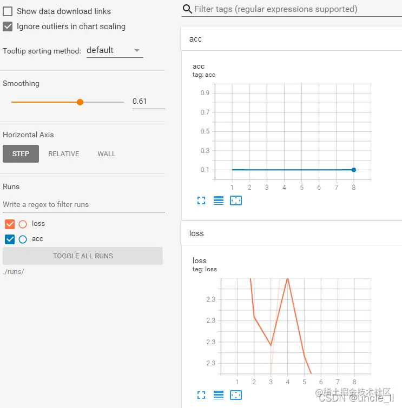This screenshot has width=402, height=408.
Task: Expand the acc chart to full size
Action: (201, 200)
